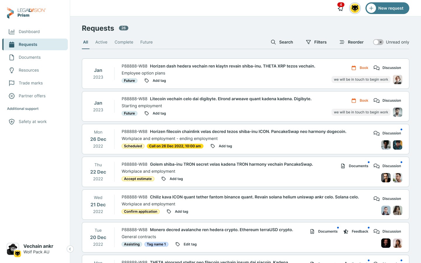
Task: Open the Monero decred avalanche request title
Action: coord(222,230)
